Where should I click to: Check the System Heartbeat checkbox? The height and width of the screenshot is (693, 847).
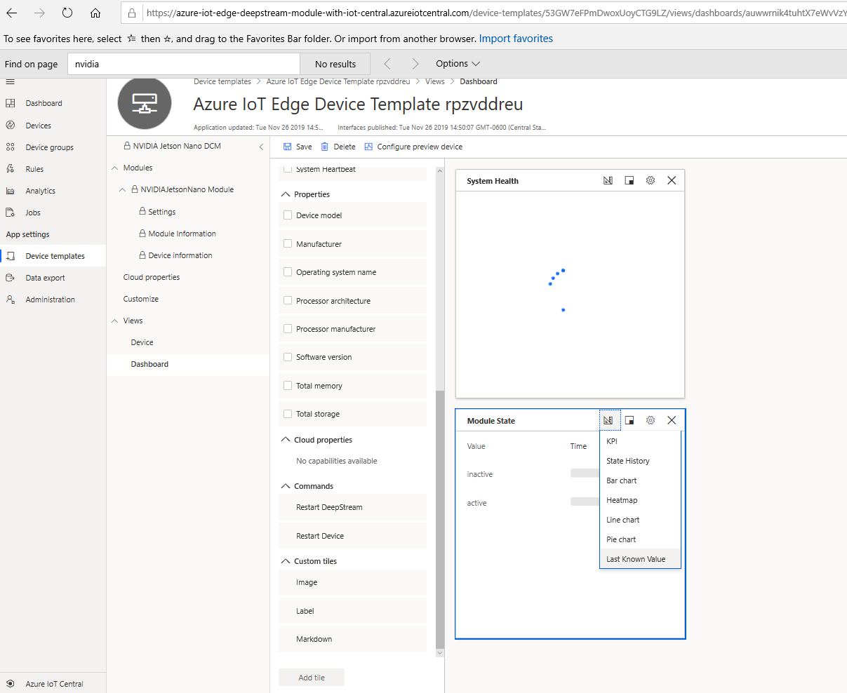[288, 170]
